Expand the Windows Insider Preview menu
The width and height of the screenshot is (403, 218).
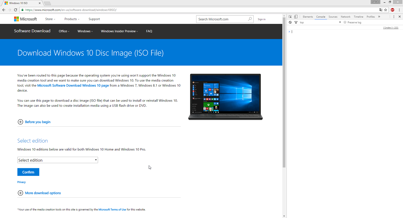click(x=119, y=31)
